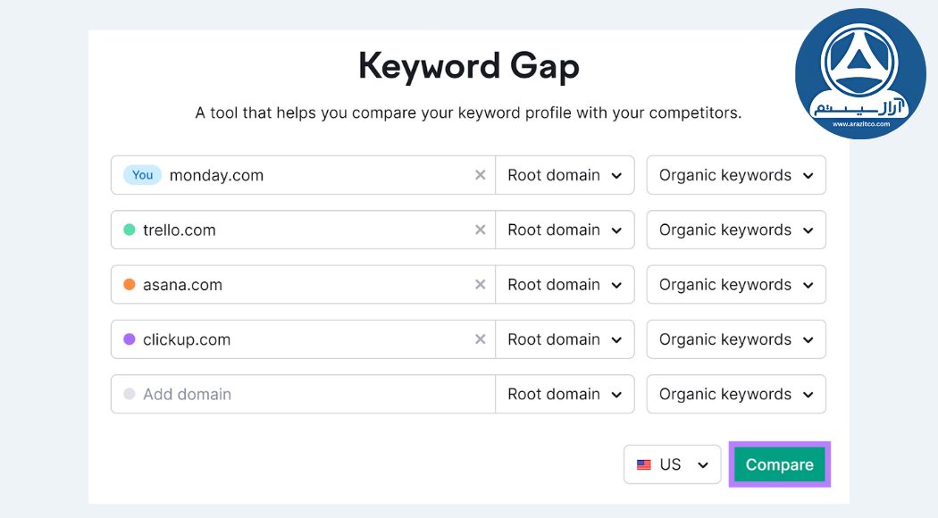Image resolution: width=938 pixels, height=518 pixels.
Task: Open Root domain dropdown for asana.com
Action: (x=565, y=285)
